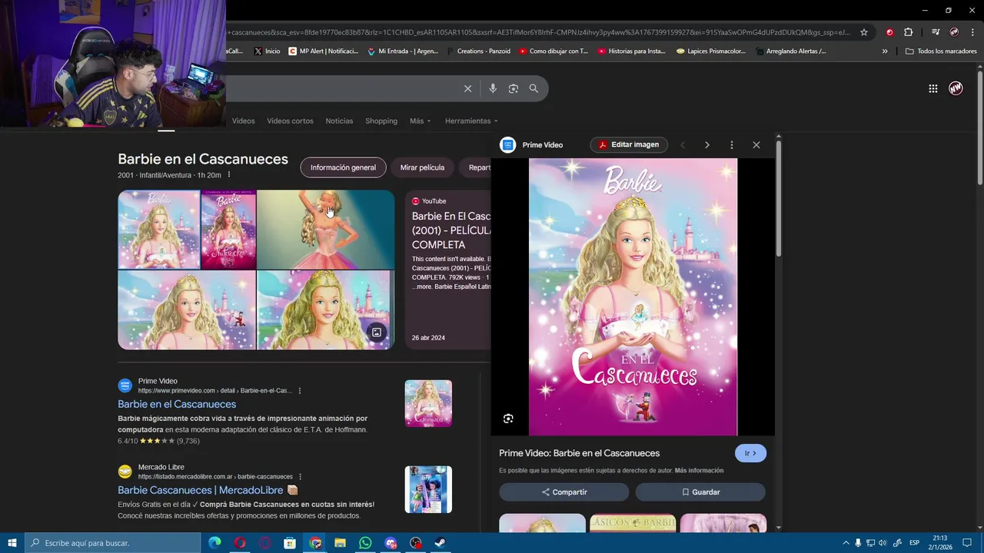Open the Todos los marcadores folder

(941, 51)
